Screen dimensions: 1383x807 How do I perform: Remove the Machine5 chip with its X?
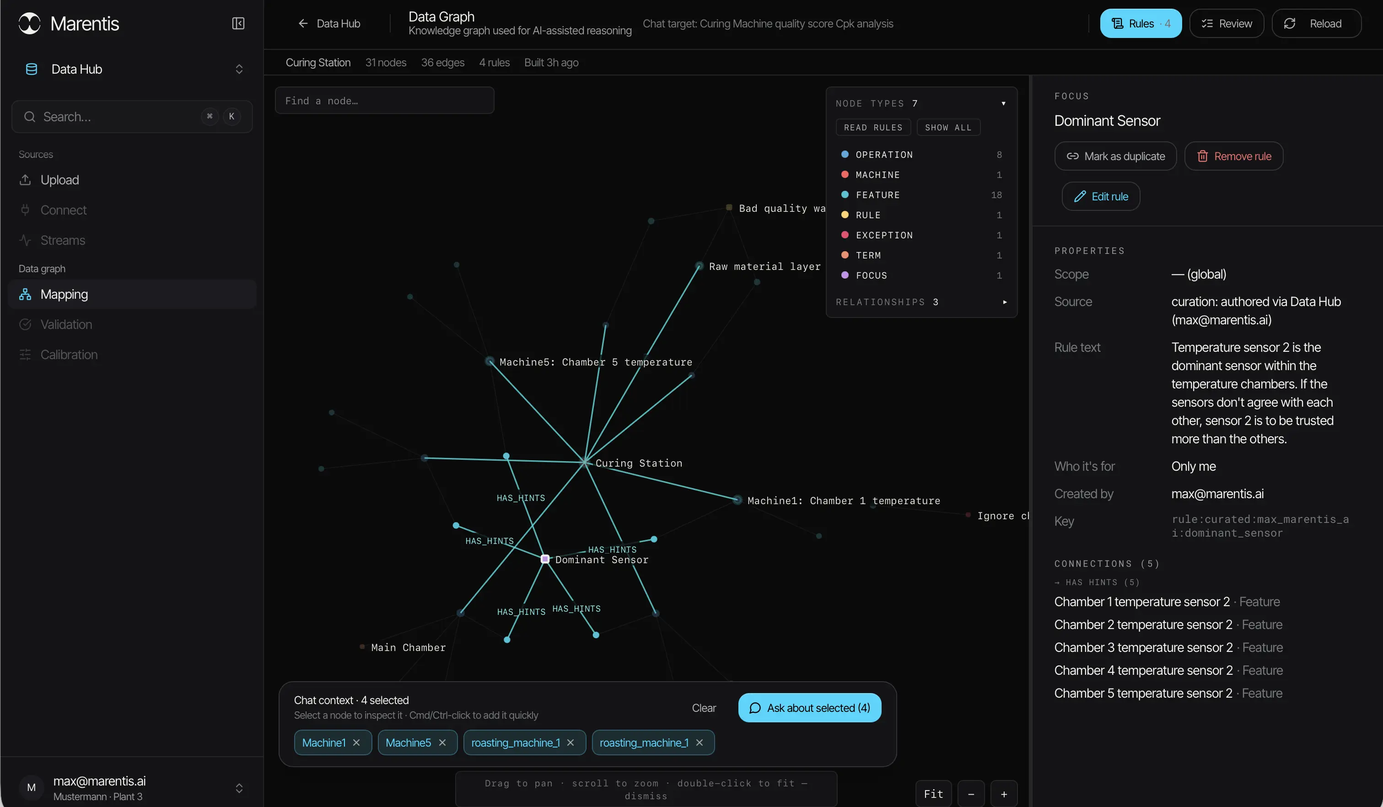[442, 743]
